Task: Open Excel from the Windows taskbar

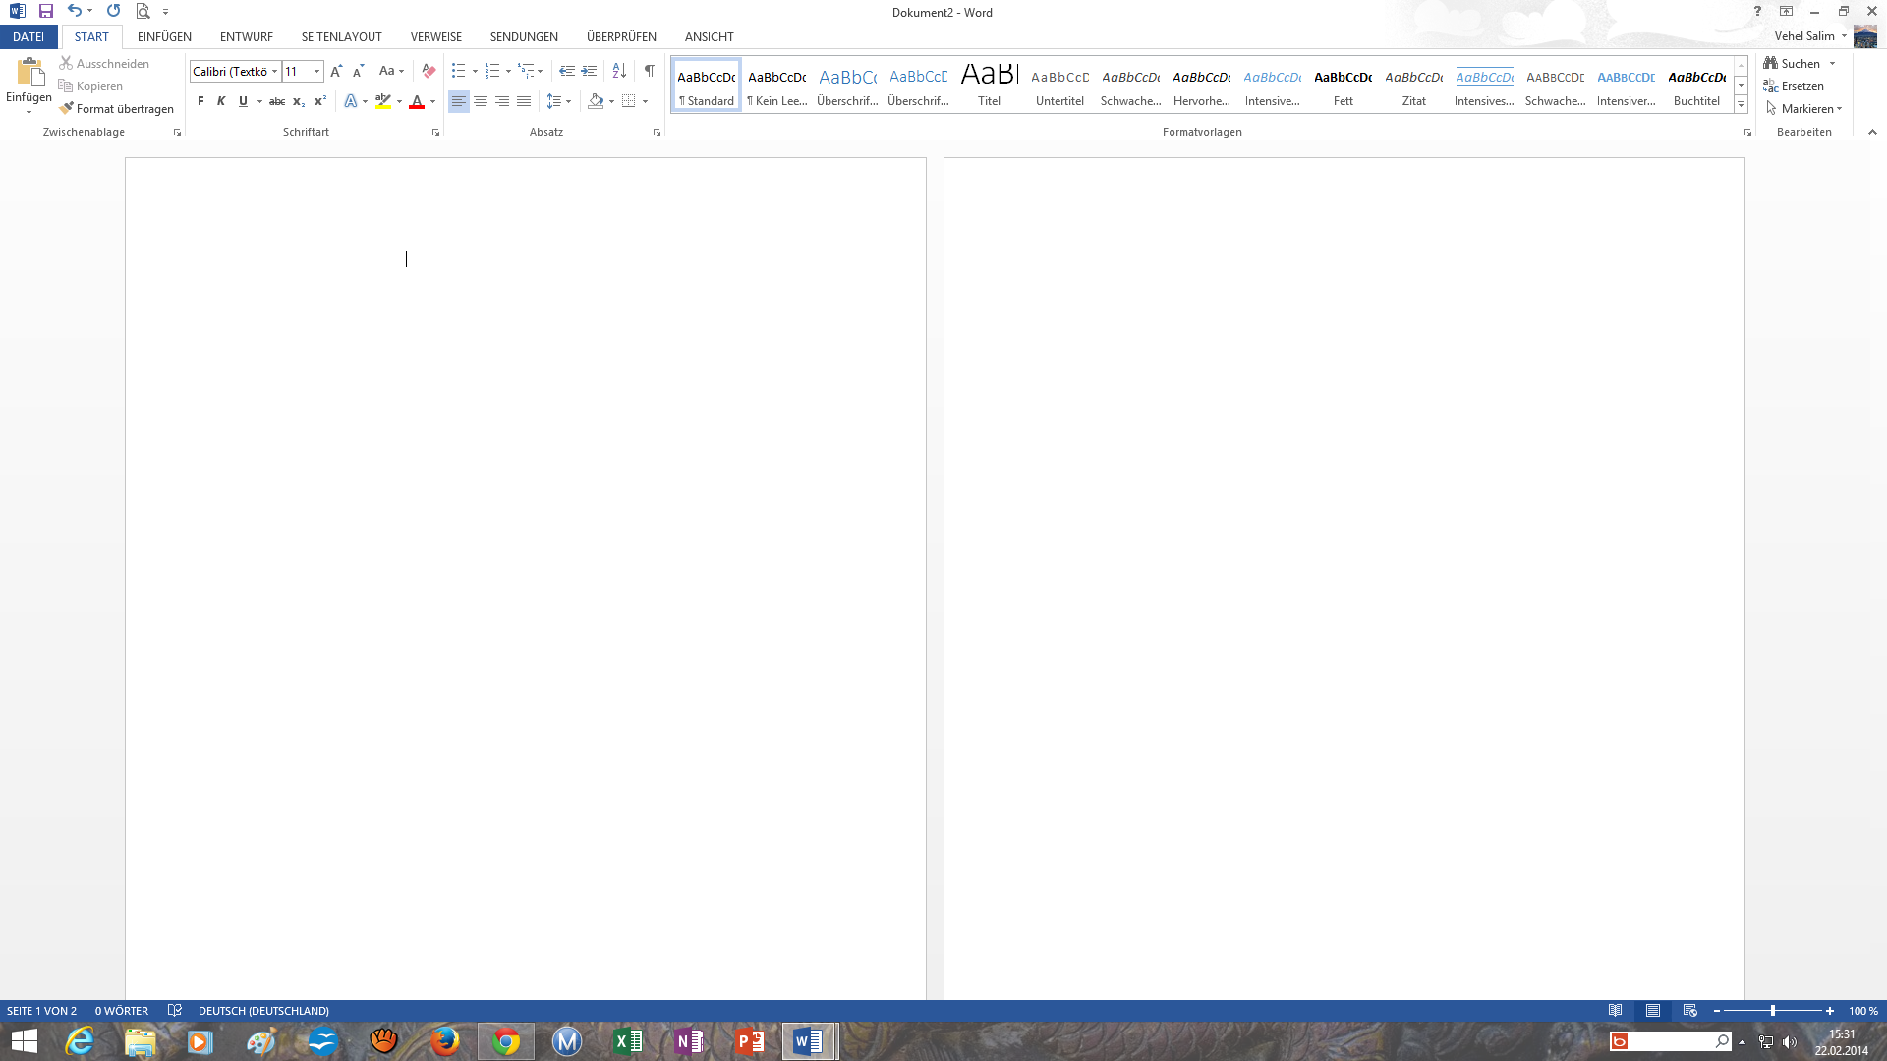Action: (x=627, y=1041)
